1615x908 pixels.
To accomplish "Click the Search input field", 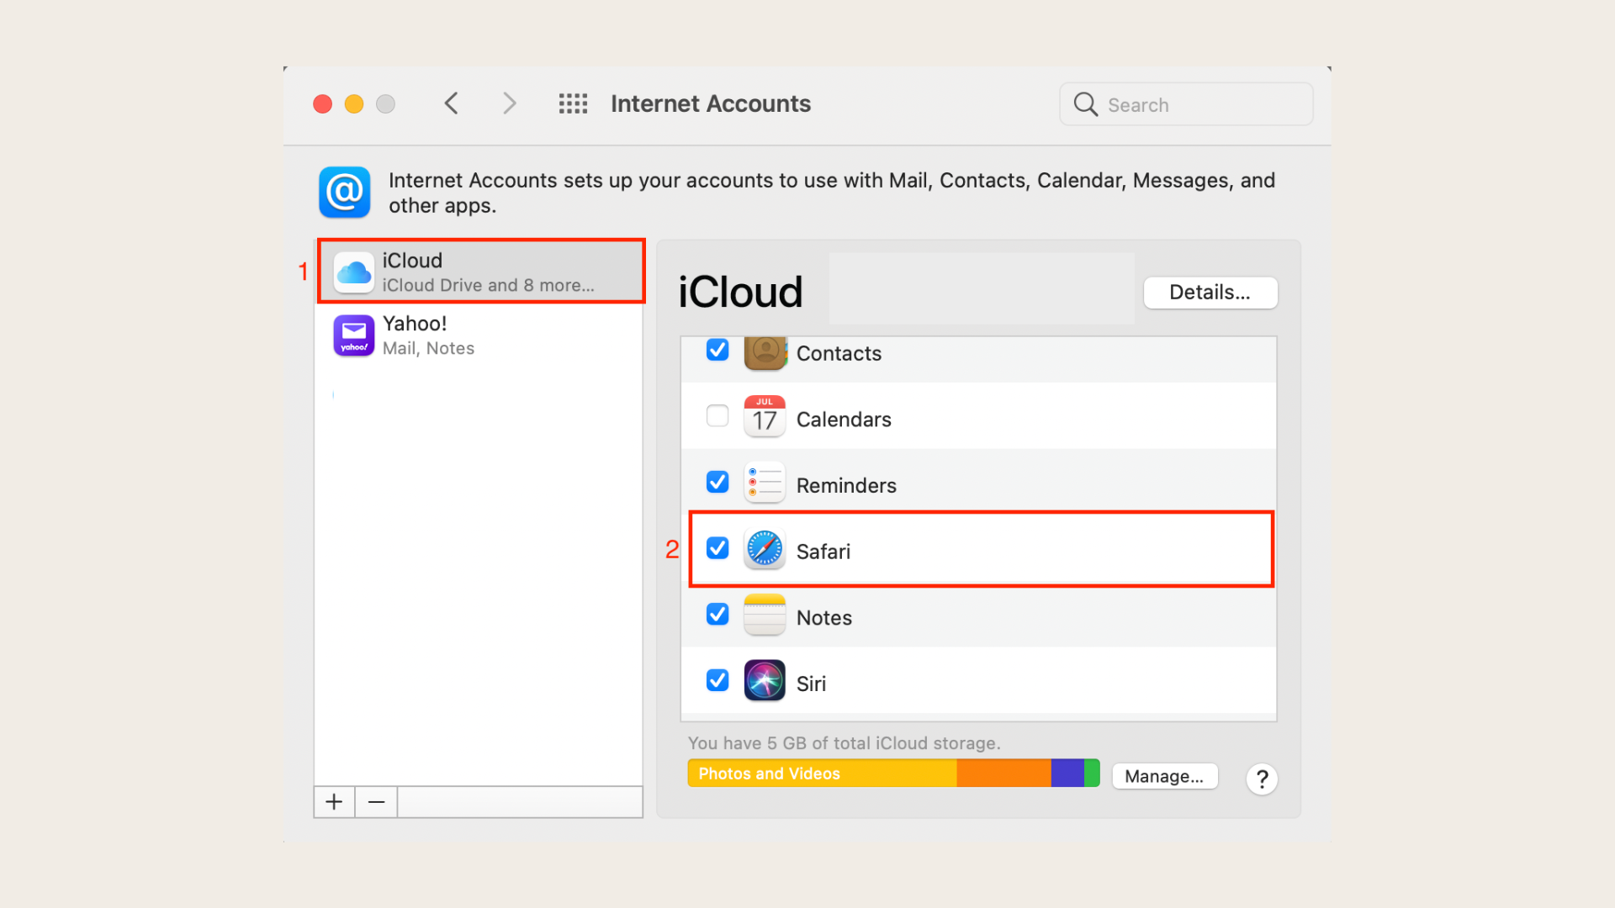I will coord(1186,104).
